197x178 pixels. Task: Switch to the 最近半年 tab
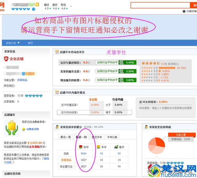pos(97,137)
